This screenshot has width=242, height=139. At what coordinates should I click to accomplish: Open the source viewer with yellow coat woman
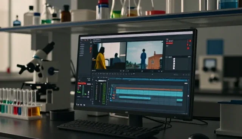(109, 56)
